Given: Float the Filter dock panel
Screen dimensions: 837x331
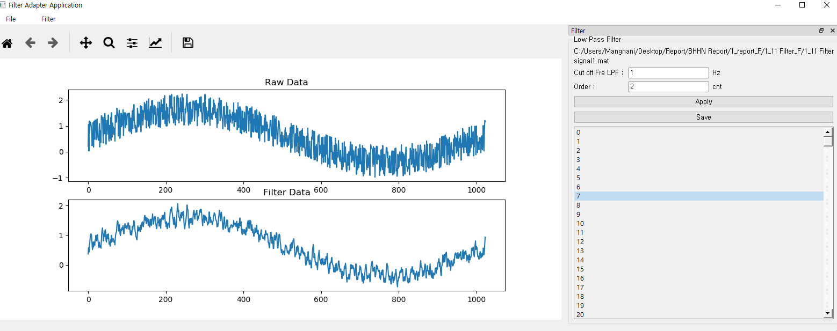Looking at the screenshot, I should pos(821,31).
